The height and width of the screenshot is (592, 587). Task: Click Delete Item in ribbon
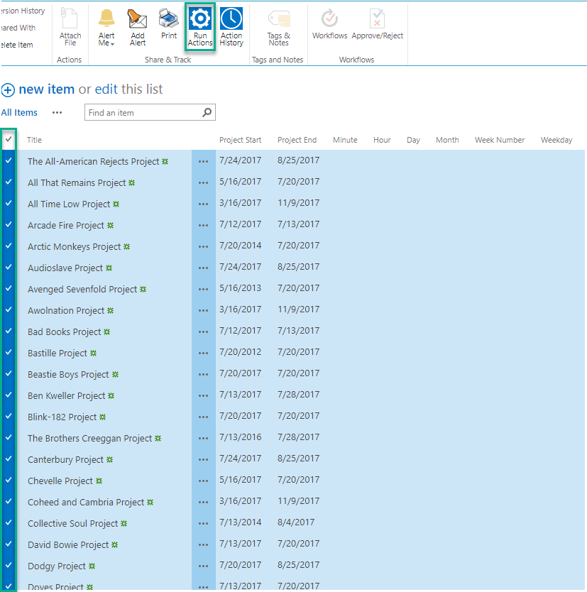pos(16,45)
